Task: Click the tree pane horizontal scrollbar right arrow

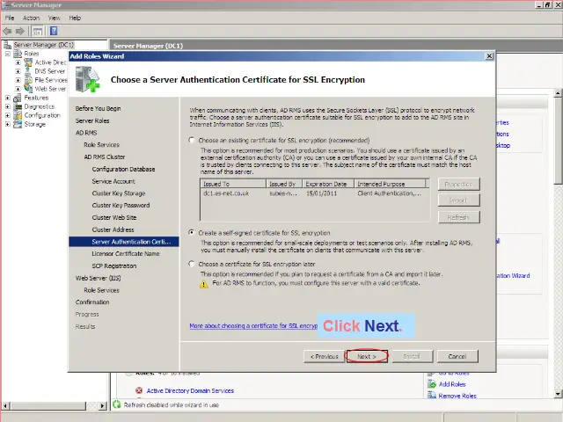Action: click(103, 406)
